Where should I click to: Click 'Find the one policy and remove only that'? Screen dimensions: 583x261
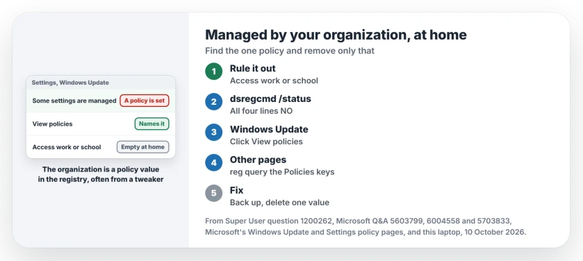point(290,51)
